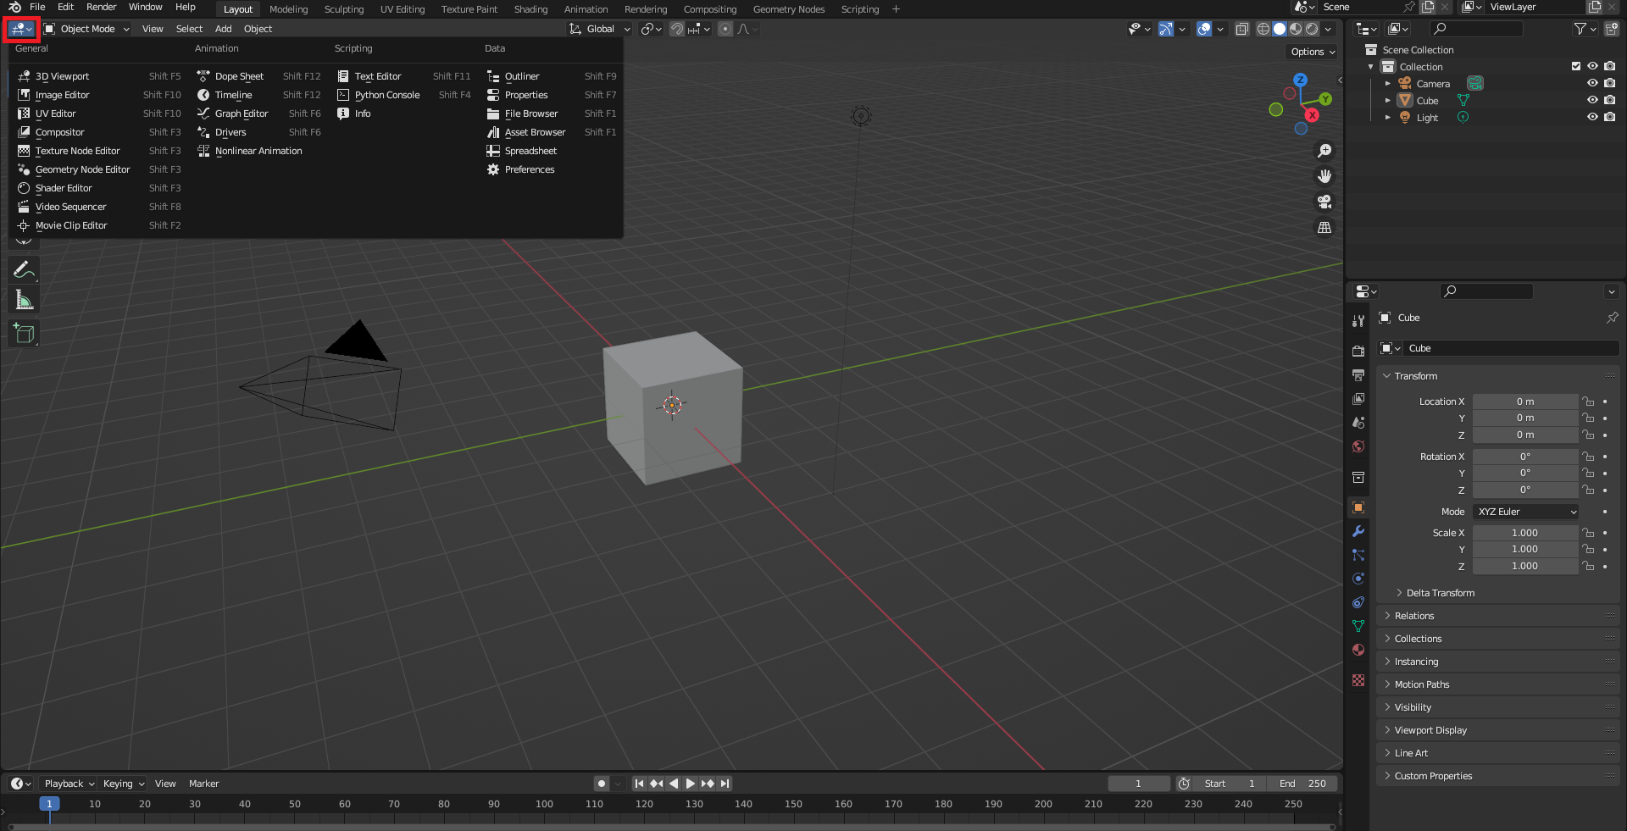The height and width of the screenshot is (831, 1627).
Task: Expand the Camera item in Outliner tree
Action: [1387, 83]
